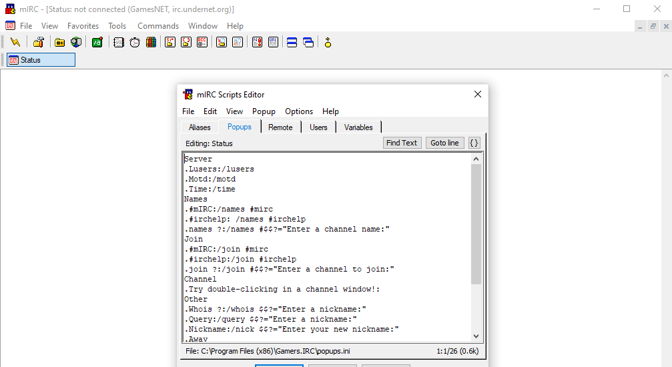Open Scripts Editor Options menu
Screen dimensions: 672x367
299,111
